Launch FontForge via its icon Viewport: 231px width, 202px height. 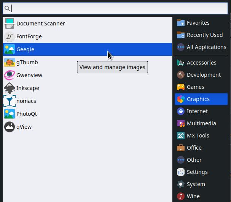point(10,36)
